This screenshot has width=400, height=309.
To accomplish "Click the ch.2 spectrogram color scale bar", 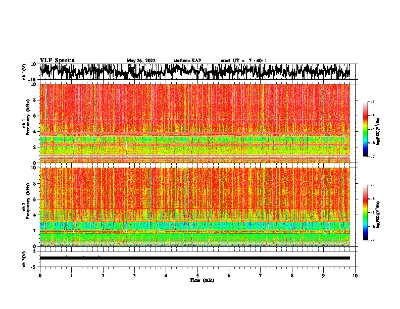I will click(366, 213).
